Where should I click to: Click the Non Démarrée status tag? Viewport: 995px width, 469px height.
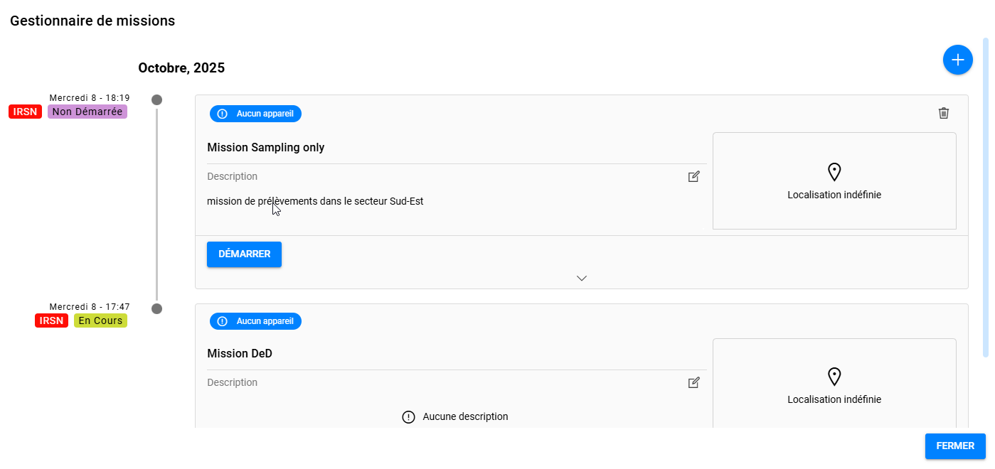(x=87, y=112)
